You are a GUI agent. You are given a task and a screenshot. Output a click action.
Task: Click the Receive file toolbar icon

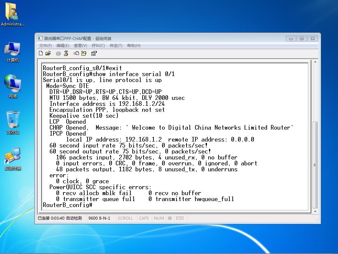[x=84, y=53]
